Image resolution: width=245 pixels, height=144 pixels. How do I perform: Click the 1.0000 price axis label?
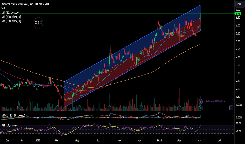239,105
